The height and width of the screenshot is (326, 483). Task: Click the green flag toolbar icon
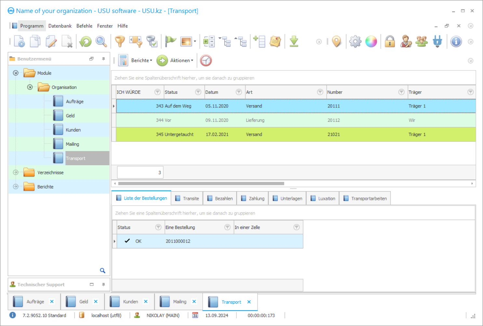tap(170, 42)
